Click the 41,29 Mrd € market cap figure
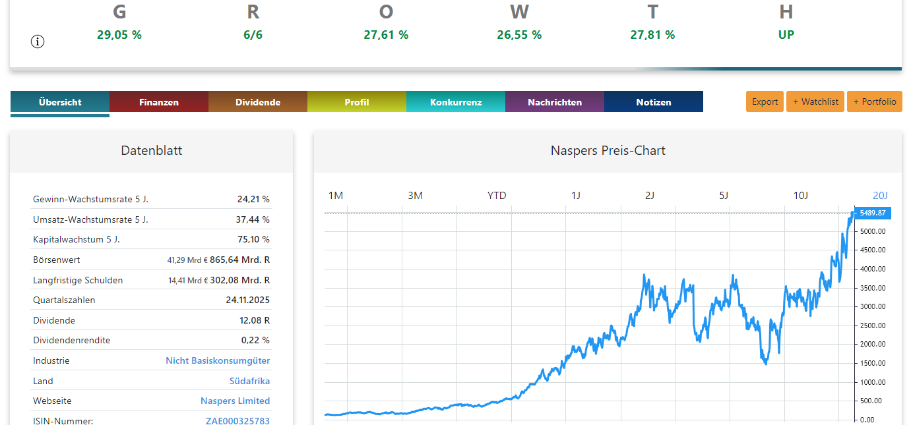Screen dimensions: 911x425 coord(187,260)
